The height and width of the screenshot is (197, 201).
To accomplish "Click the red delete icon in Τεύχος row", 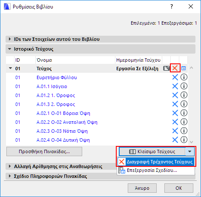I will coord(175,68).
